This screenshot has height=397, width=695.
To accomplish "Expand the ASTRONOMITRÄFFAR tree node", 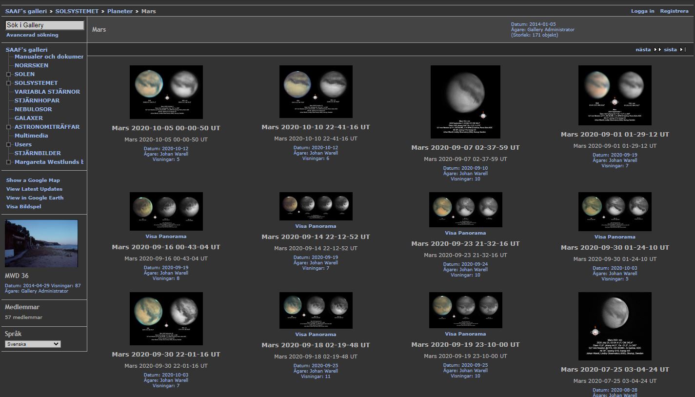I will (8, 127).
